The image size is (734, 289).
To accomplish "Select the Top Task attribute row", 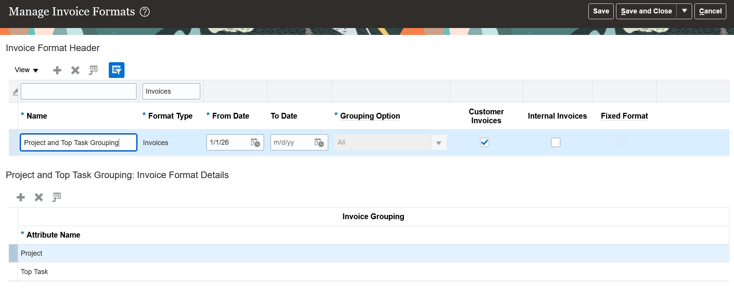I will 373,272.
